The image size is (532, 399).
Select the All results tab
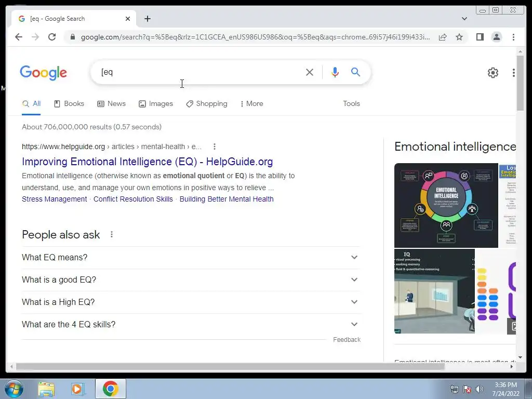pos(31,104)
